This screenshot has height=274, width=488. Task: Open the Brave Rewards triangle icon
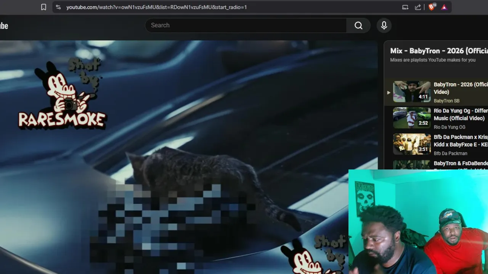444,7
